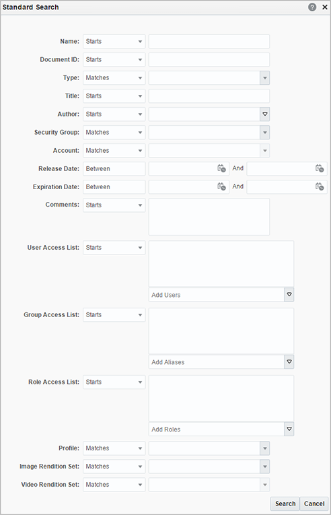Expand the Profile value list
This screenshot has width=331, height=515.
coord(264,448)
